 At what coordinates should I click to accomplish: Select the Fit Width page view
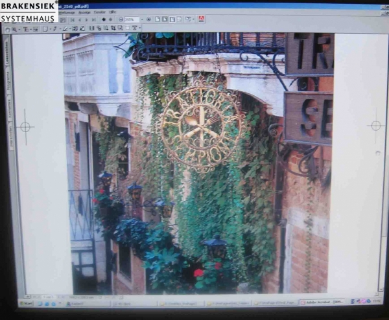[x=172, y=19]
